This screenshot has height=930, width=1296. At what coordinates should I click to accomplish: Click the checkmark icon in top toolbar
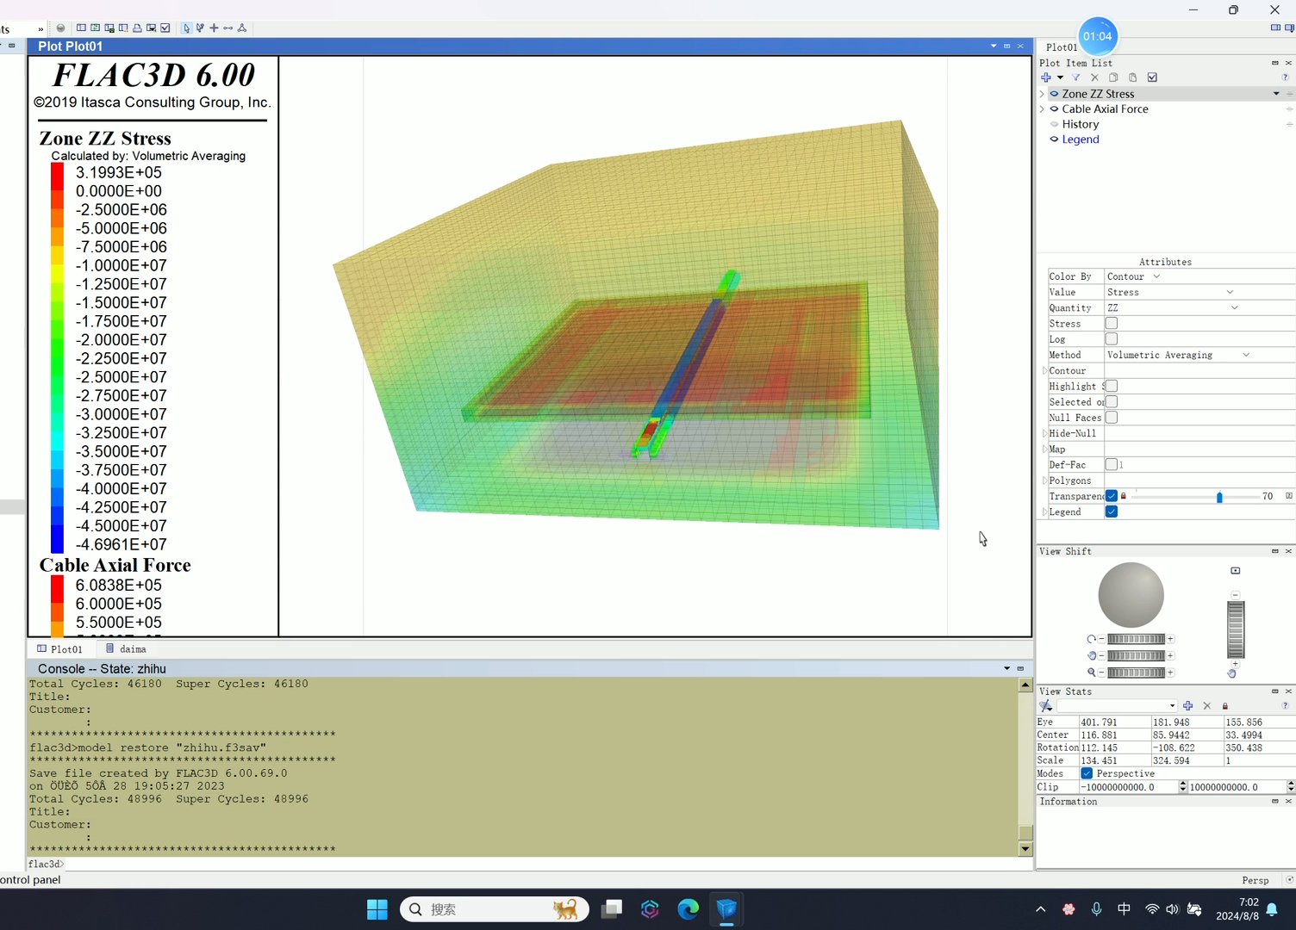[x=165, y=28]
